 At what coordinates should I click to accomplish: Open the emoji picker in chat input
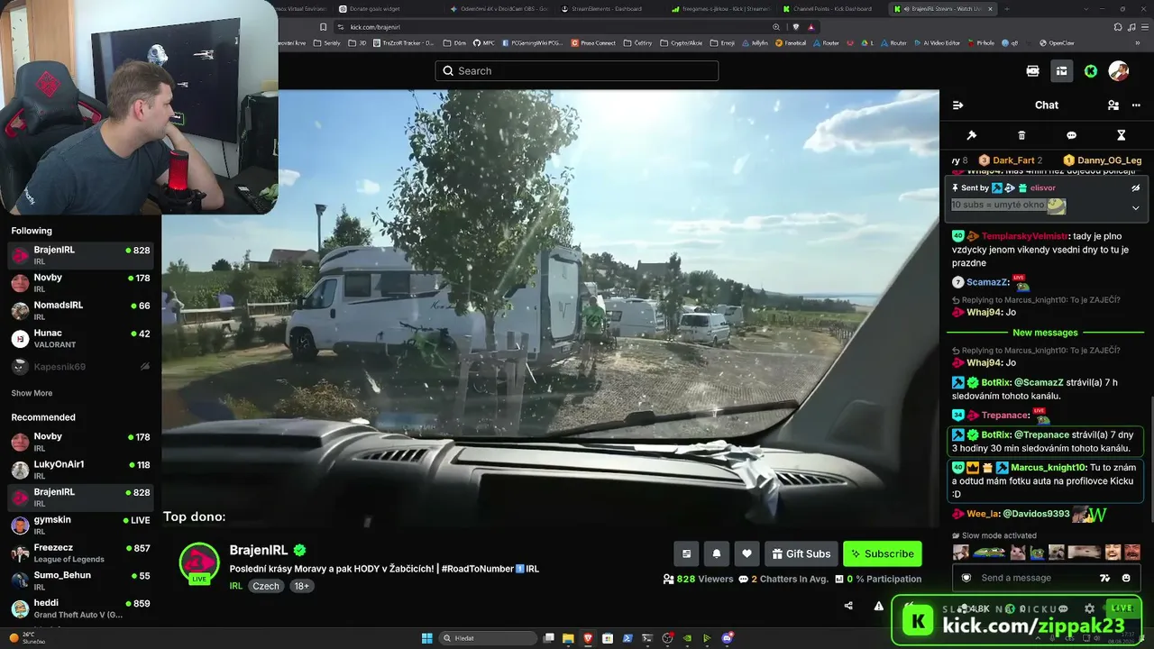click(1126, 578)
